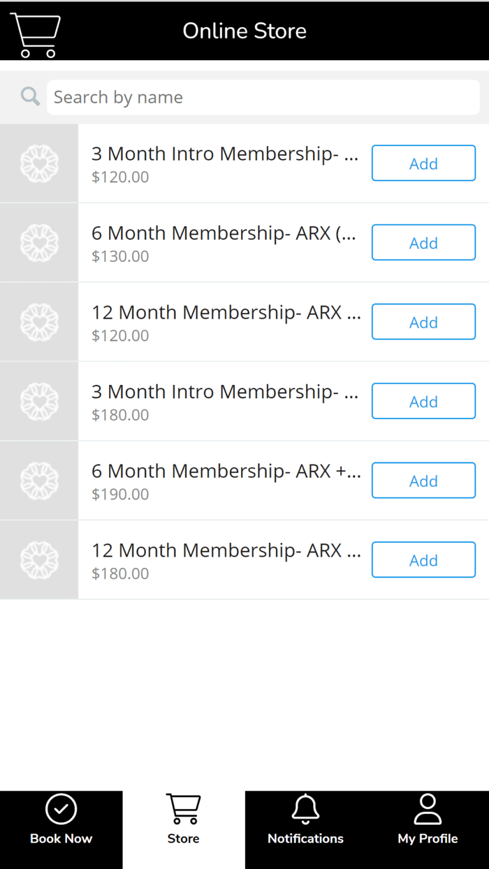Add the $180.00 12 Month Membership

click(x=423, y=560)
